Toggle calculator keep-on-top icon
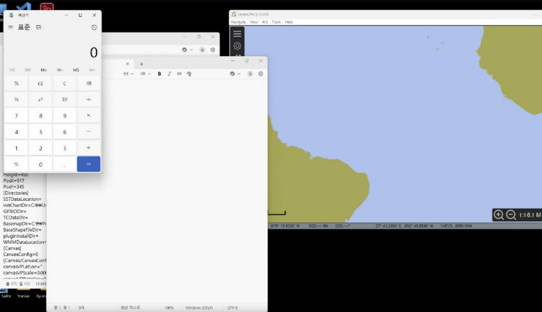Viewport: 542px width, 312px height. pyautogui.click(x=39, y=28)
